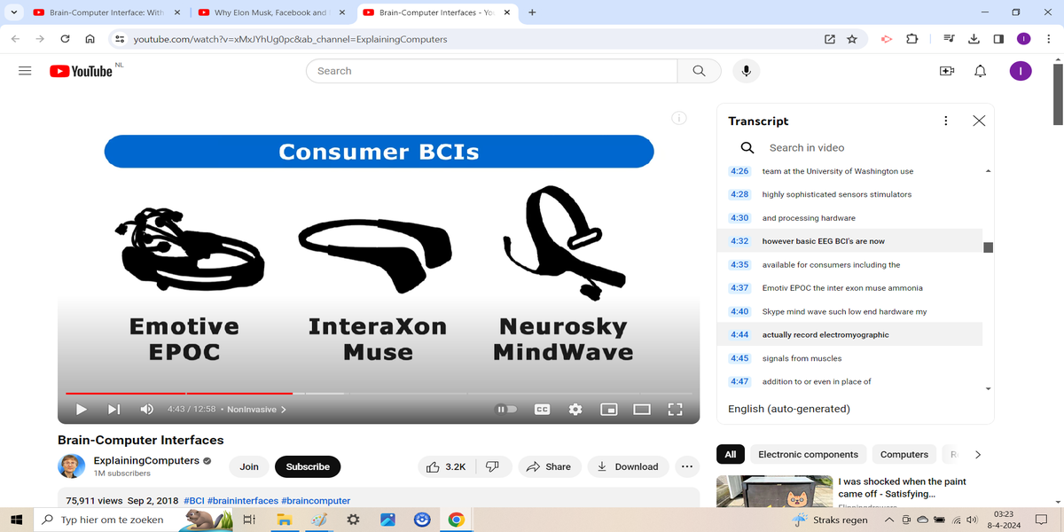Image resolution: width=1064 pixels, height=532 pixels.
Task: Download the video
Action: click(x=629, y=466)
